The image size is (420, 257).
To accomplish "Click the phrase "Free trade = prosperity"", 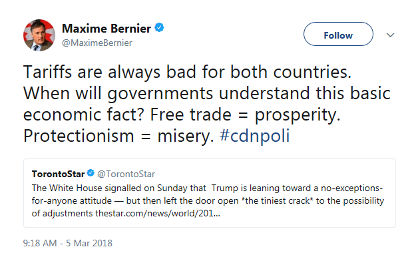I will coord(245,115).
